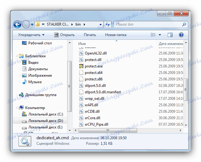Open the Видео library

[33, 63]
